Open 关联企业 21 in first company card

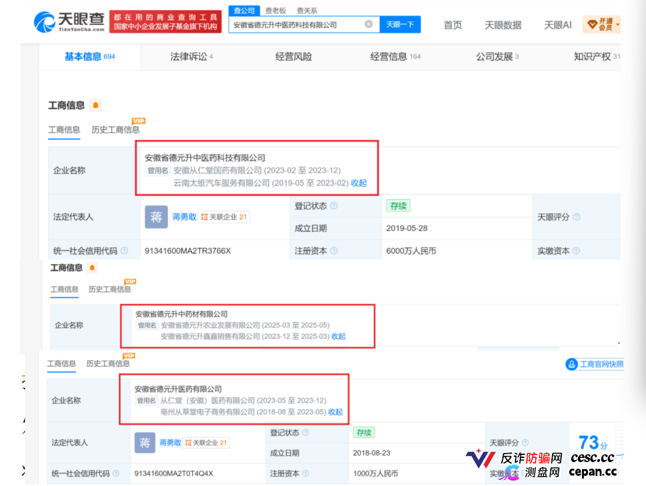coord(224,217)
